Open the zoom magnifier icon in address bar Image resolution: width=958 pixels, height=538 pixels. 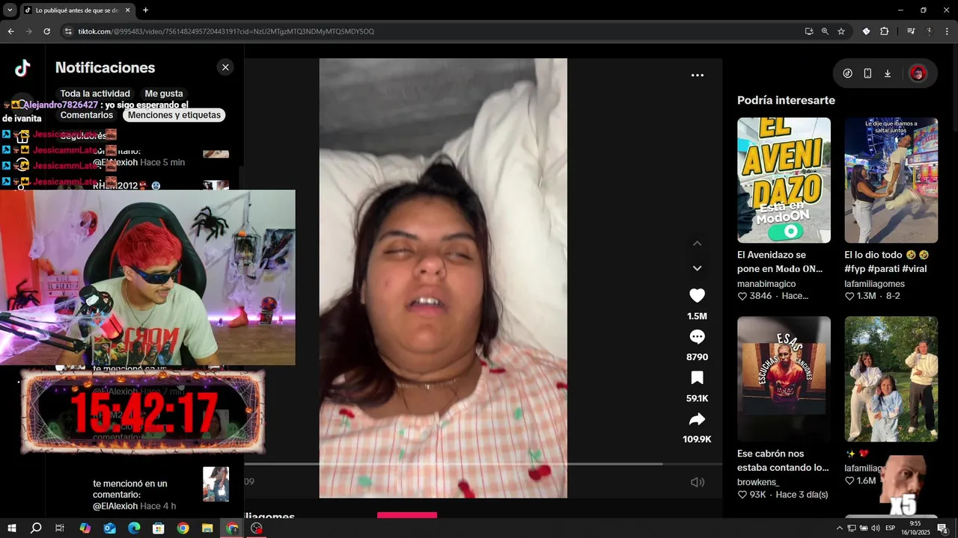point(825,31)
